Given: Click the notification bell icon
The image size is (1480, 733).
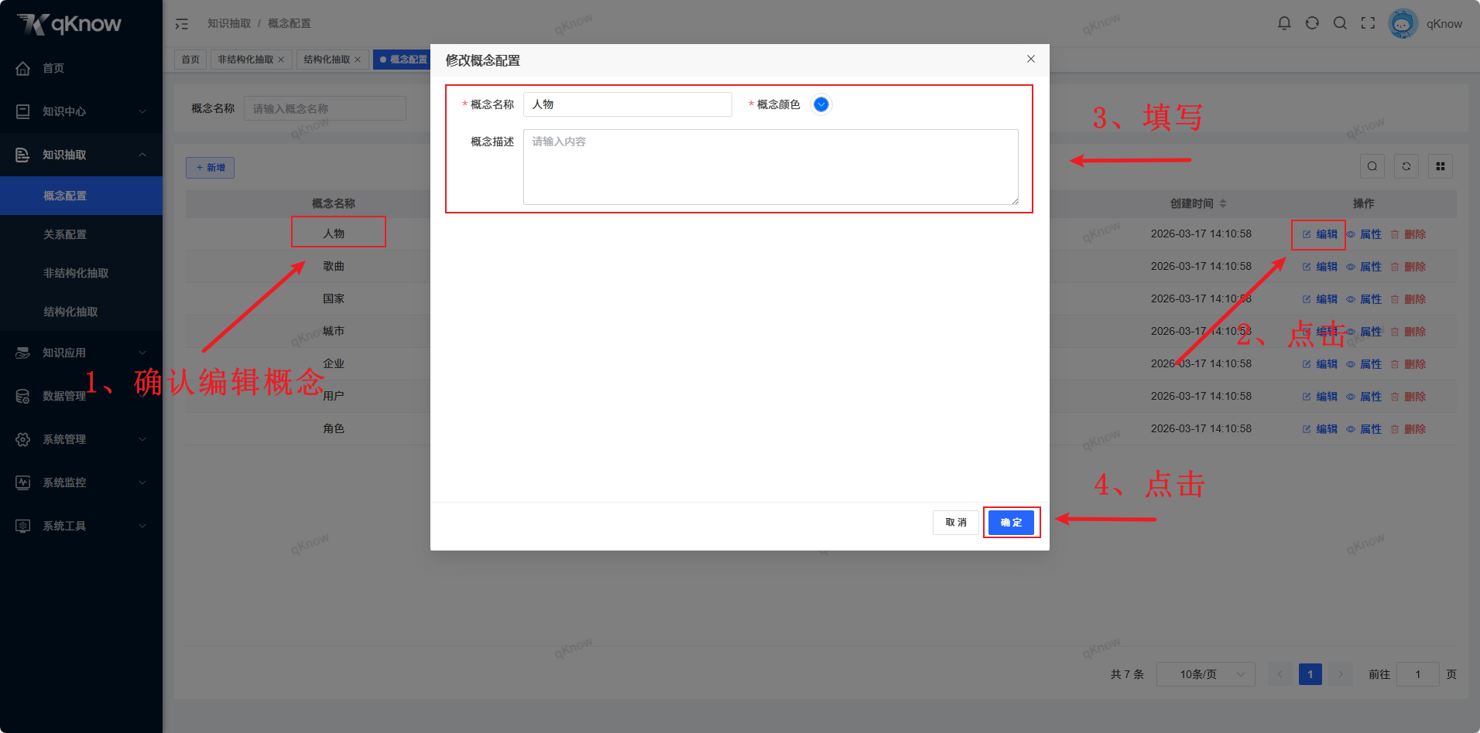Looking at the screenshot, I should pyautogui.click(x=1284, y=23).
